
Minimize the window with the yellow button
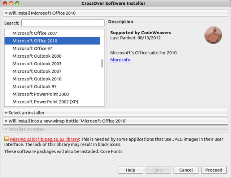coord(11,3)
